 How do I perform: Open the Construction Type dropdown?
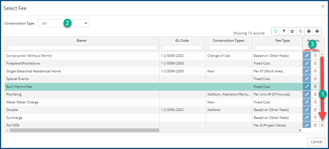coord(63,23)
